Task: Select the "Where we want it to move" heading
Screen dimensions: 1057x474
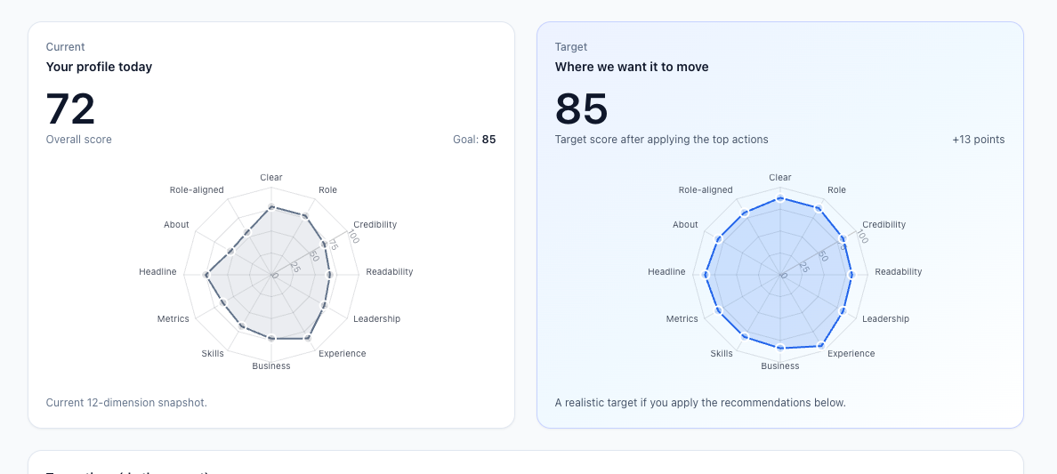Action: point(631,67)
